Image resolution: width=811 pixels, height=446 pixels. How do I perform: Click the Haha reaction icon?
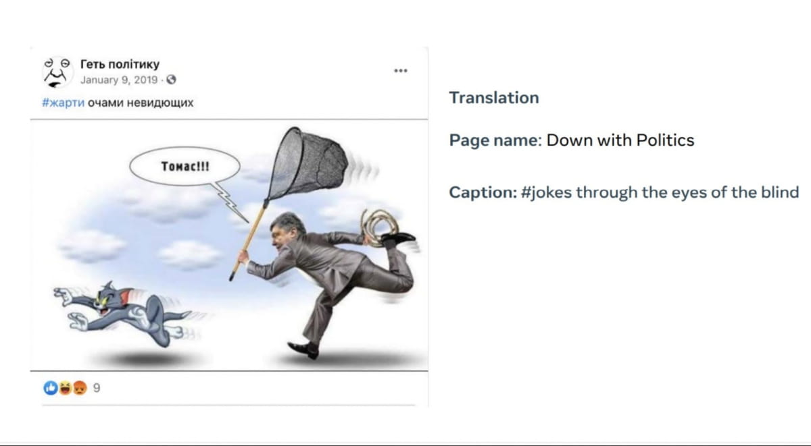65,388
